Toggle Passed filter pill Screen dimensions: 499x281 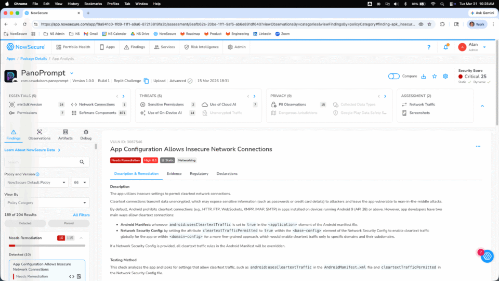(69, 223)
